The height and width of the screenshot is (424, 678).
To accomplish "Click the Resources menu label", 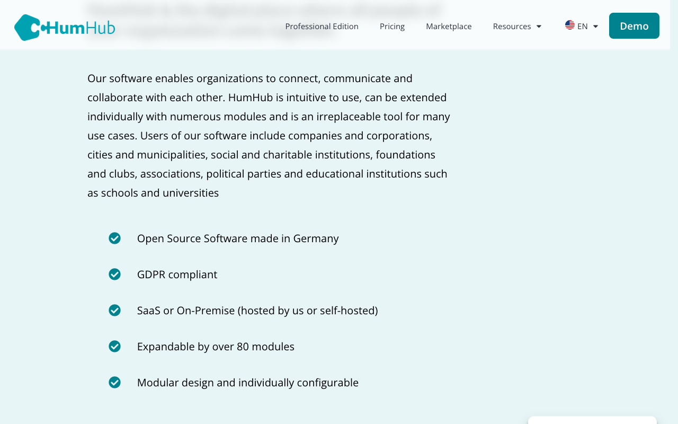I will click(512, 26).
